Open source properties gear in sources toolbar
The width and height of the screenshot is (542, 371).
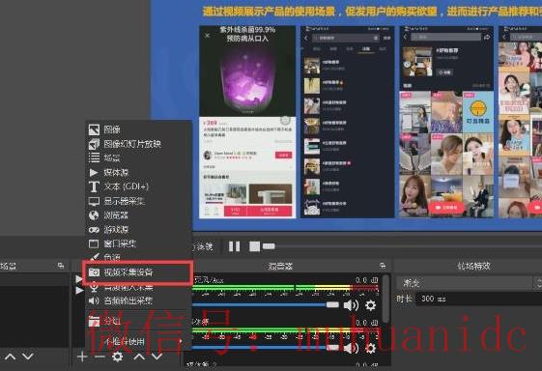(118, 357)
